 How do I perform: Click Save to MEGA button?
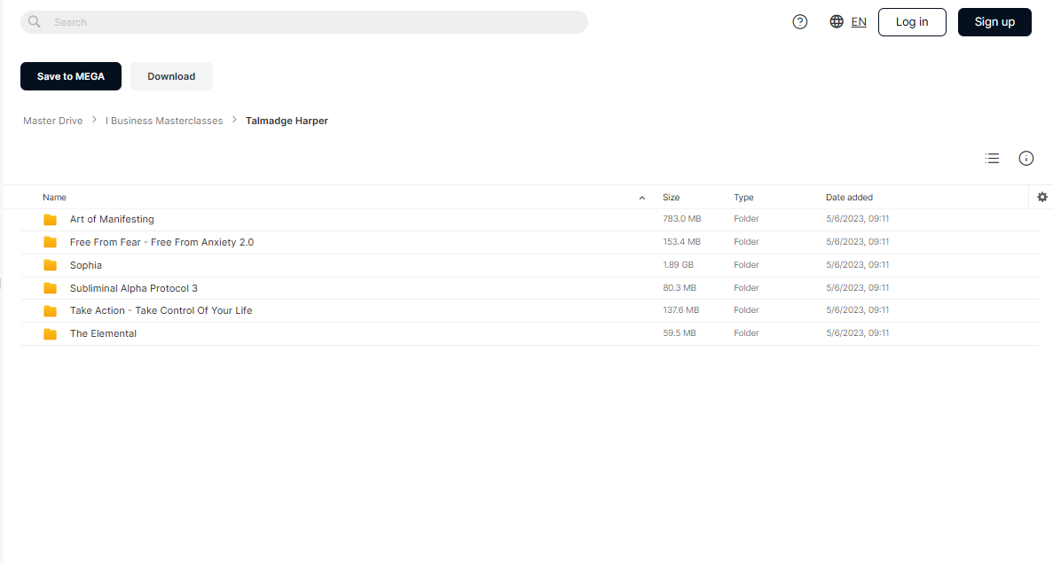tap(70, 76)
